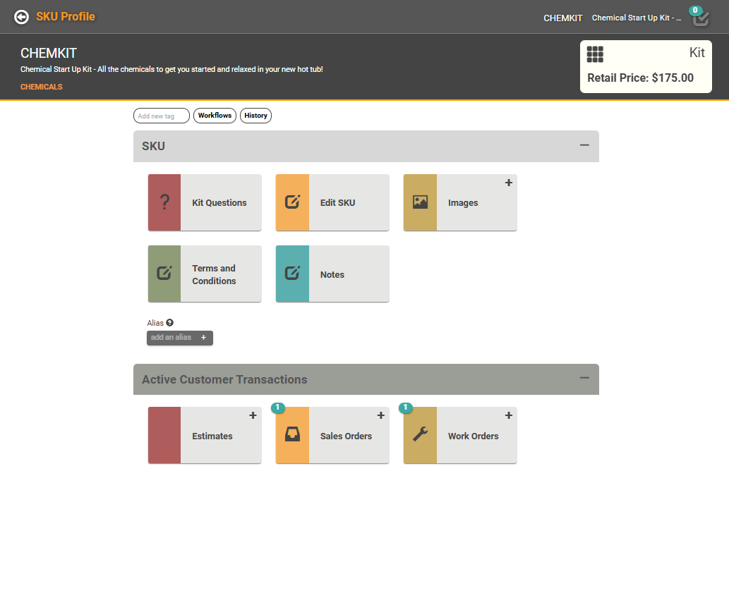The width and height of the screenshot is (729, 612).
Task: Click the Notes edit icon
Action: 292,274
